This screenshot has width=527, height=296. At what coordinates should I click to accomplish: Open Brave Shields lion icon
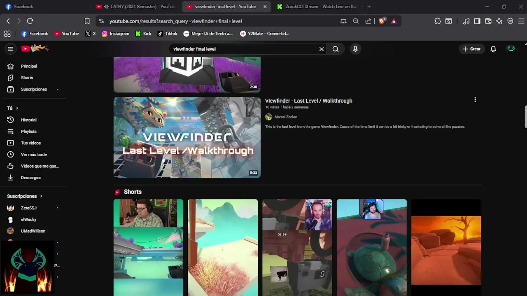pos(382,21)
